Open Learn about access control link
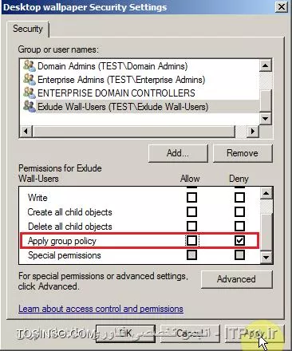Screen dimensions: 292x351 pos(101,309)
